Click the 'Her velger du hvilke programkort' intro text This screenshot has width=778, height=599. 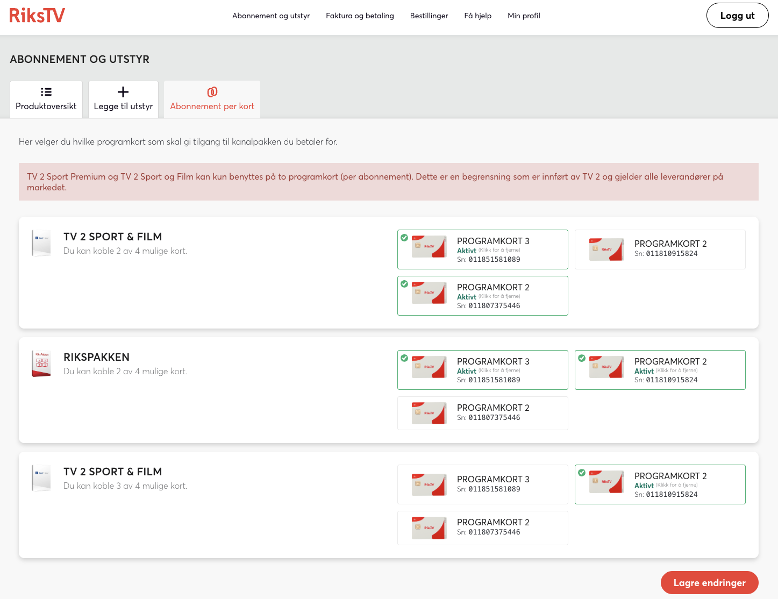[x=178, y=142]
